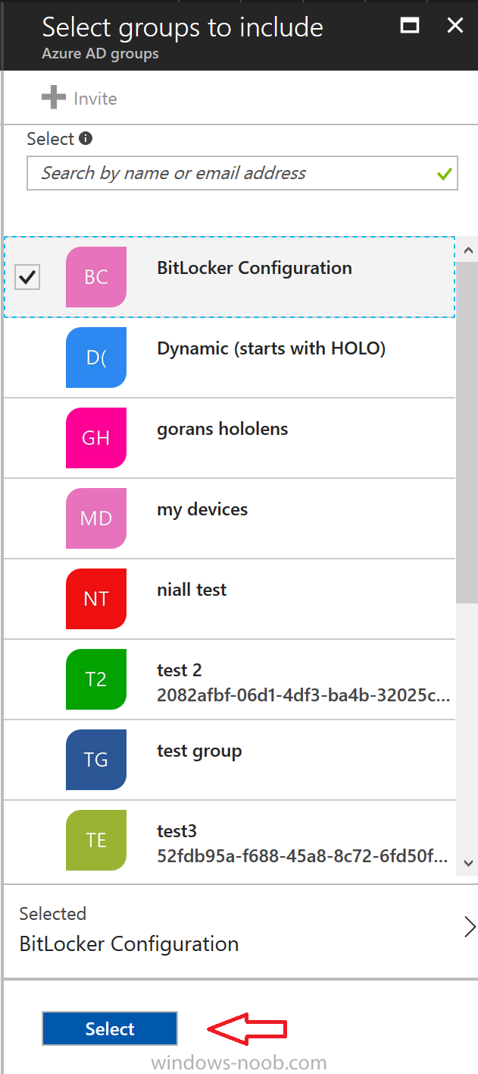Close the Select groups to include blade
Viewport: 478px width, 1074px height.
pos(455,26)
